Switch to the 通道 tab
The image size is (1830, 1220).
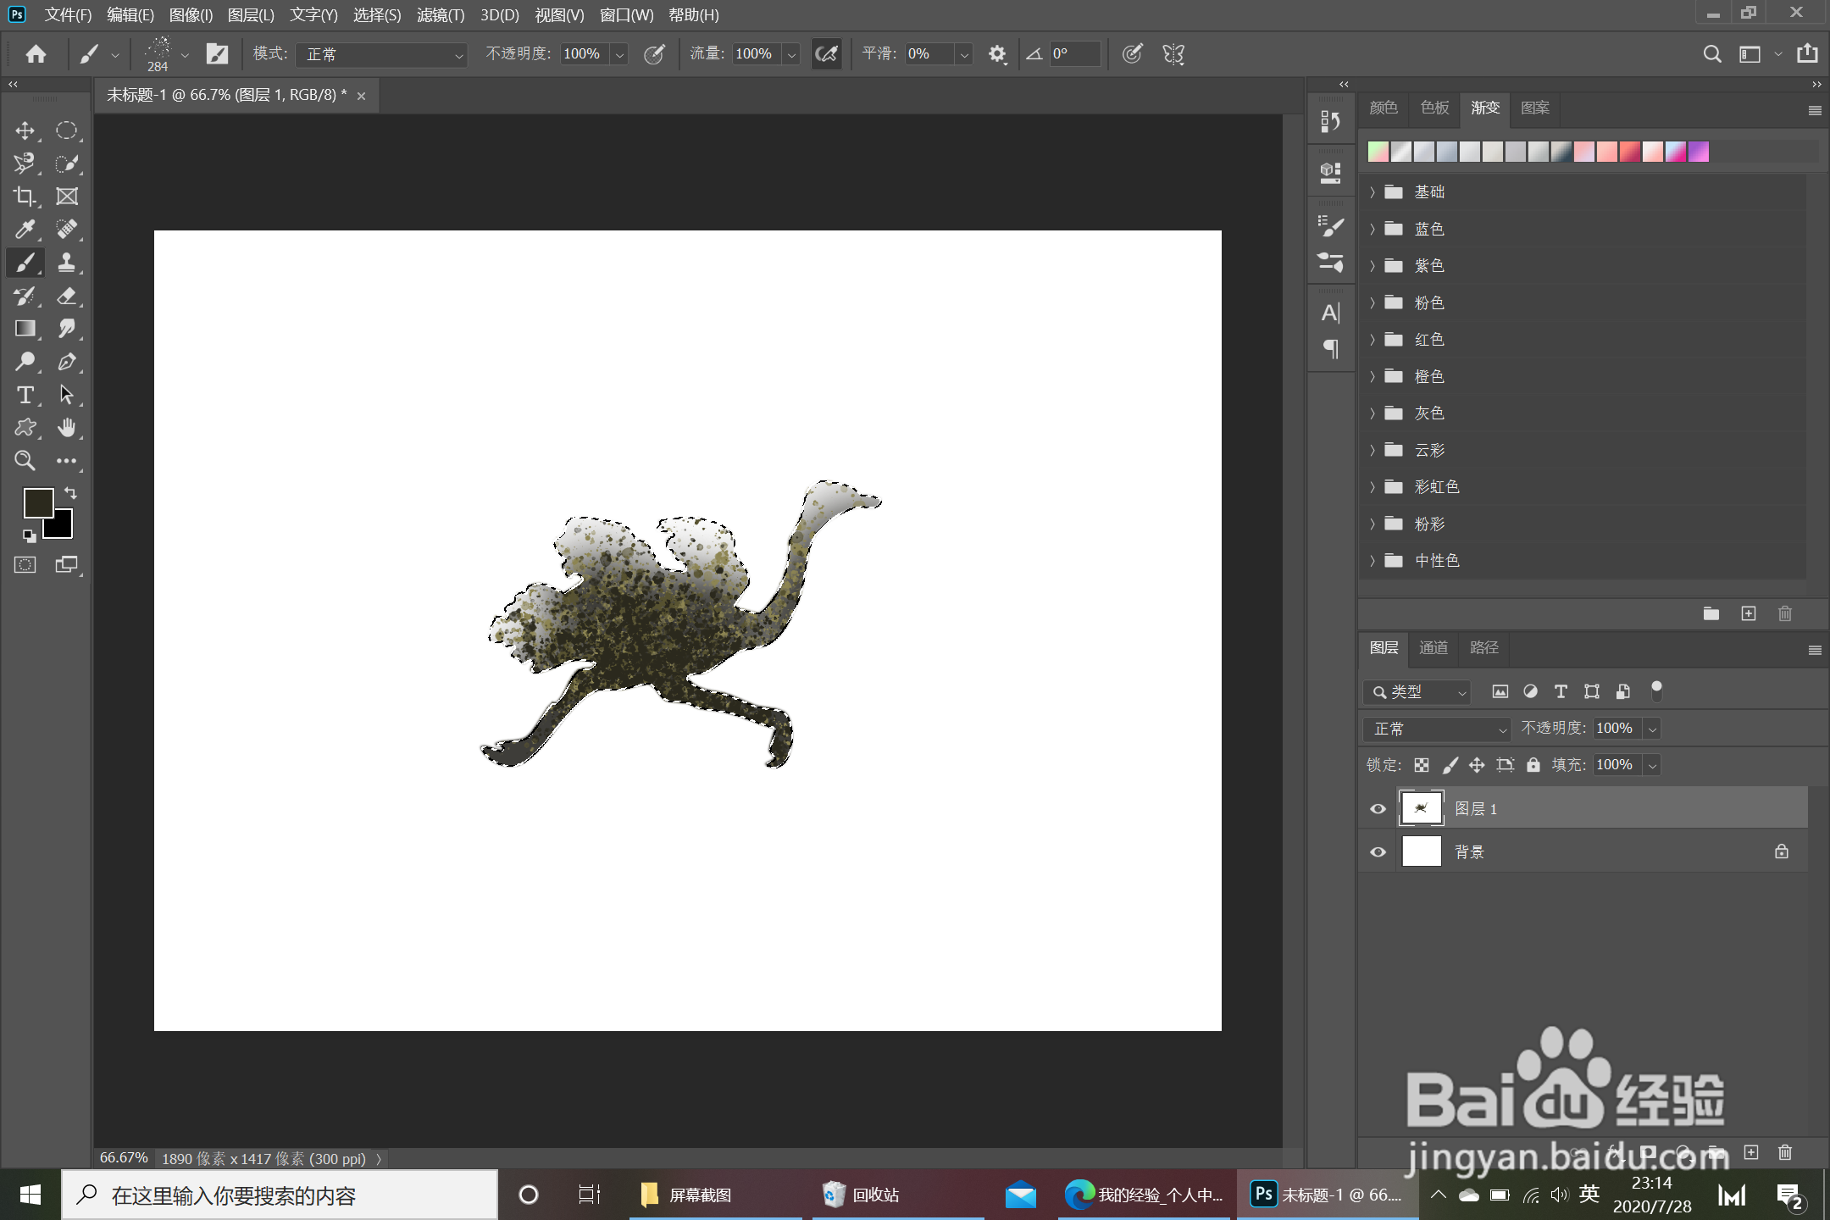point(1433,648)
